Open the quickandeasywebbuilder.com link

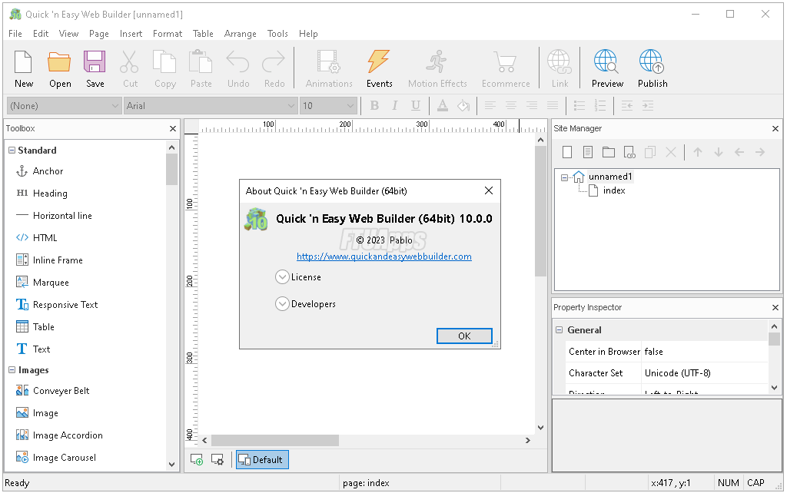384,256
